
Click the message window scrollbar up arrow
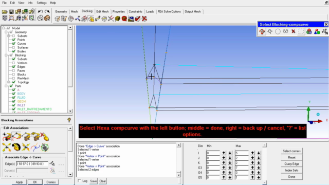click(178, 145)
